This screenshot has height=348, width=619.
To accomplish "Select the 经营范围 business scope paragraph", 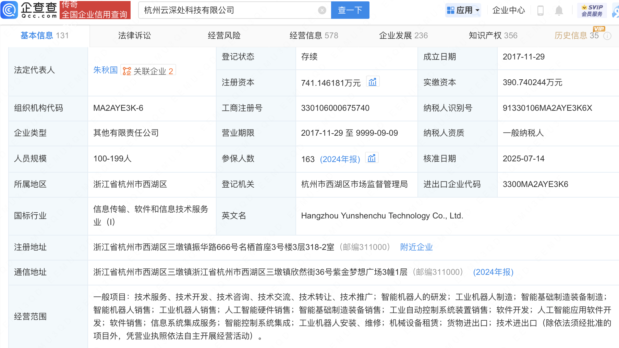I will coord(352,317).
